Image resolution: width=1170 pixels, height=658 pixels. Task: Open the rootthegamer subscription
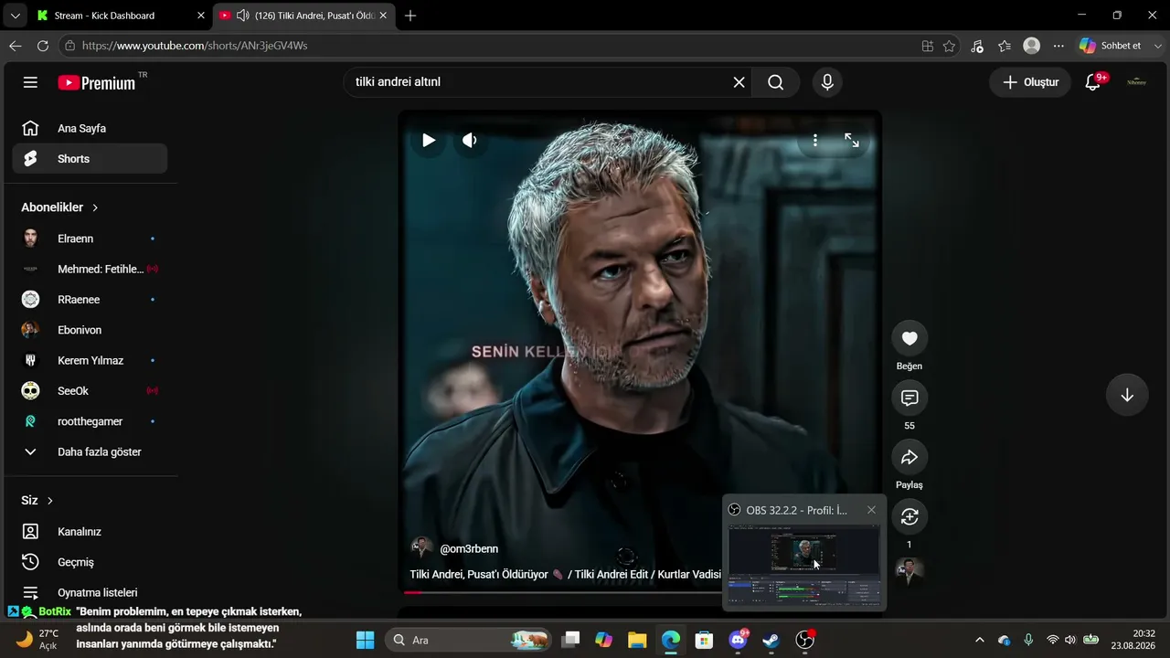coord(90,421)
